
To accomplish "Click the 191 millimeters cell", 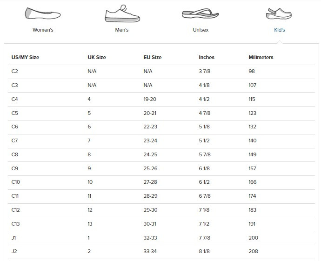I will pyautogui.click(x=252, y=224).
